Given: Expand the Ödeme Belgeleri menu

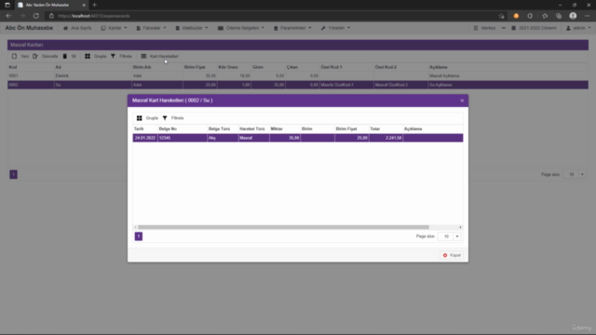Looking at the screenshot, I should coord(240,28).
